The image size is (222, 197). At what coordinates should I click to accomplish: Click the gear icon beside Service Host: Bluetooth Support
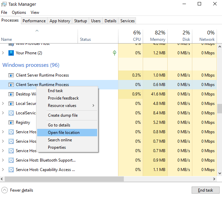coord(11,160)
